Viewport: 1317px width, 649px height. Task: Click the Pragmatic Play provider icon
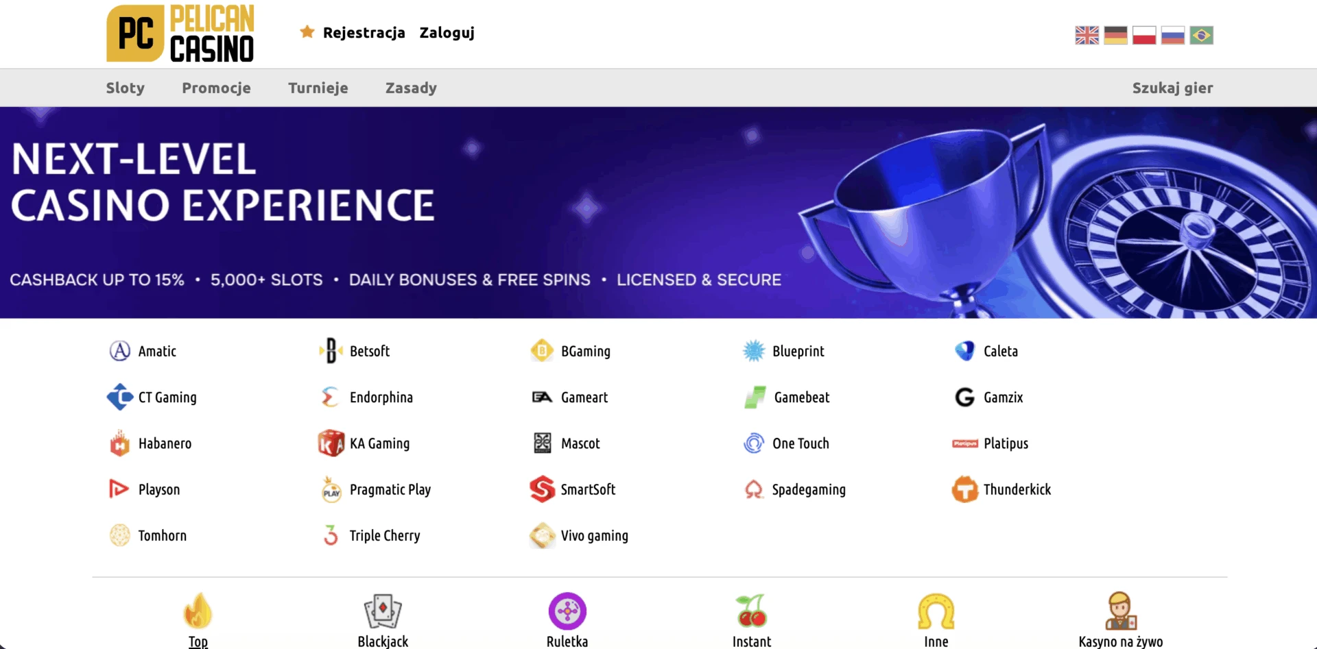click(331, 489)
